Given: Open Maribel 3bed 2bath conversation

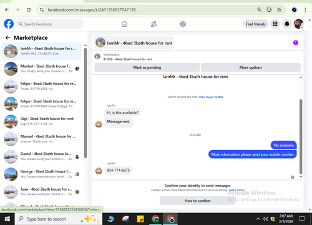Looking at the screenshot, I should tap(42, 69).
